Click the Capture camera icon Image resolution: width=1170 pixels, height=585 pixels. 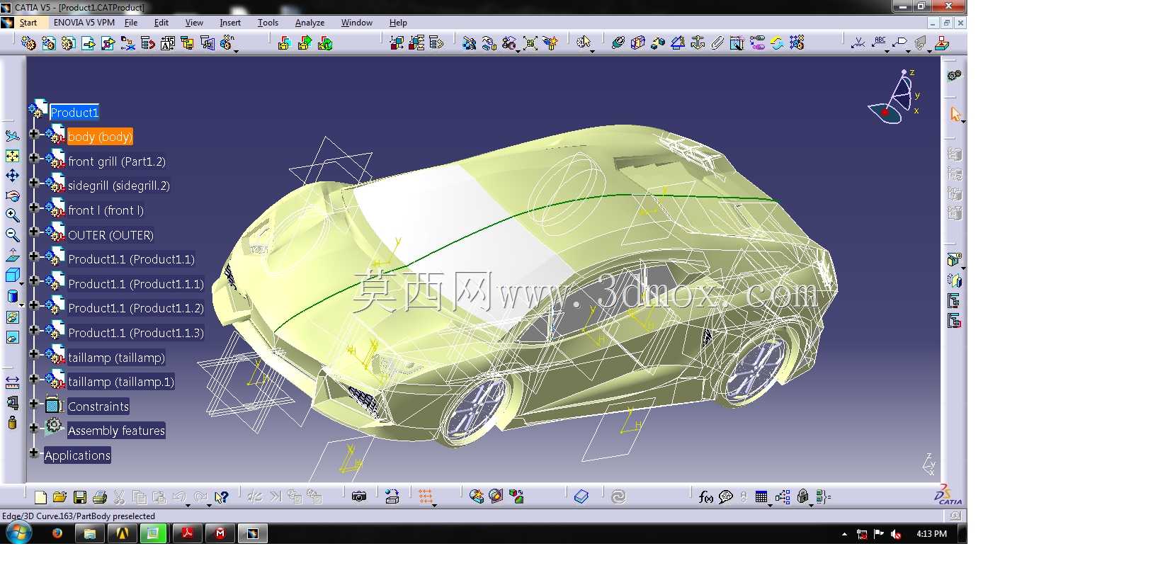pos(359,497)
